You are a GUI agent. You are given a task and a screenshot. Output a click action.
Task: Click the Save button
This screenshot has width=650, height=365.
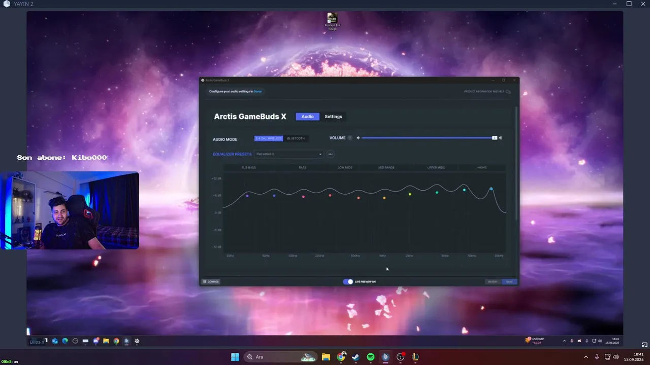click(x=509, y=282)
